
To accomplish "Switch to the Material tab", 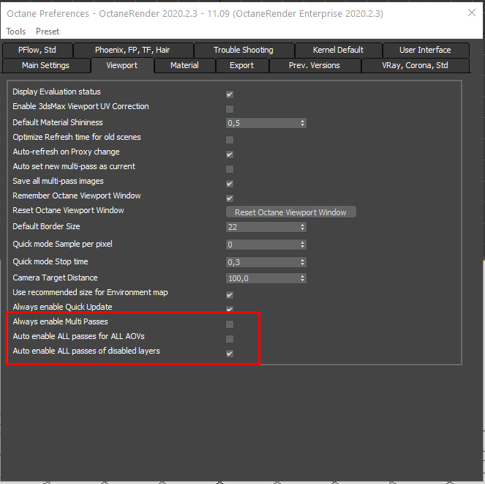I will pos(184,65).
